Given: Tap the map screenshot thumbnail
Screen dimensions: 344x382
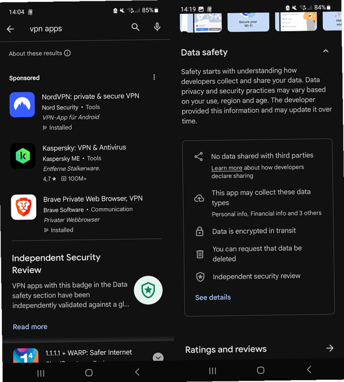Looking at the screenshot, I should [208, 22].
